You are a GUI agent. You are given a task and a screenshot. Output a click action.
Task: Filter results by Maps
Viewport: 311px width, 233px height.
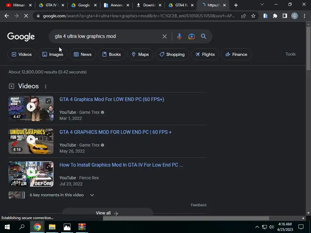click(140, 54)
